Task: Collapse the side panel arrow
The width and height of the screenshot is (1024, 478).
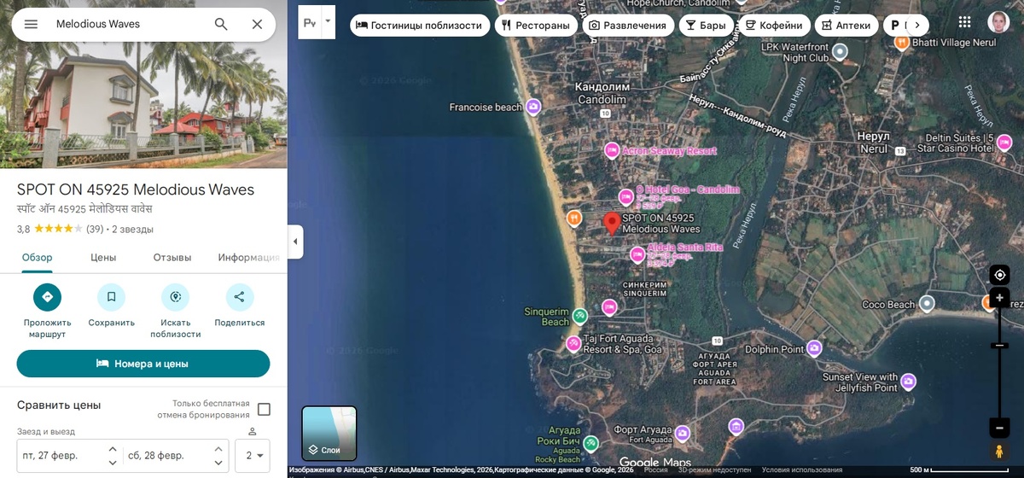Action: tap(295, 242)
